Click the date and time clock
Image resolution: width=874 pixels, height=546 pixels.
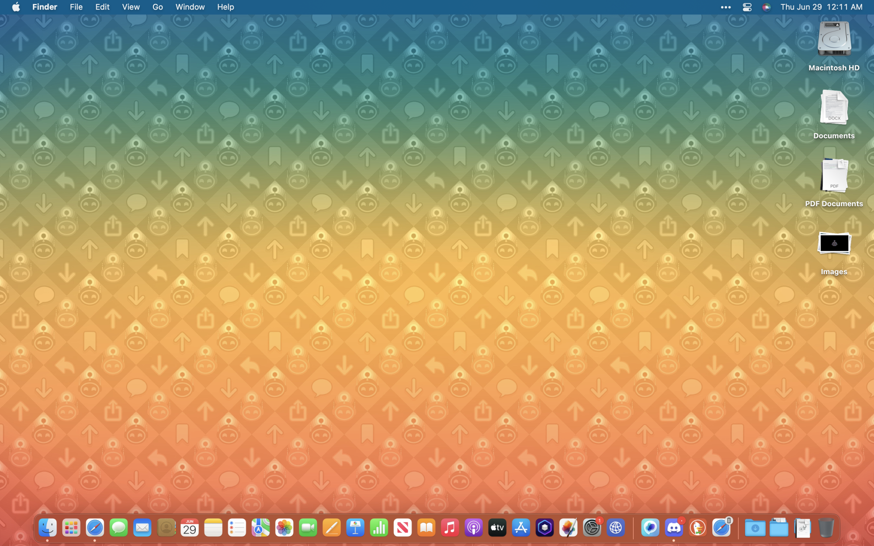pos(821,7)
